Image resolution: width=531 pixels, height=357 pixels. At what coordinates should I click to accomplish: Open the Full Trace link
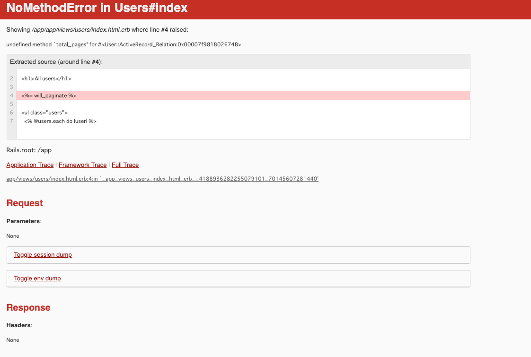pyautogui.click(x=125, y=165)
